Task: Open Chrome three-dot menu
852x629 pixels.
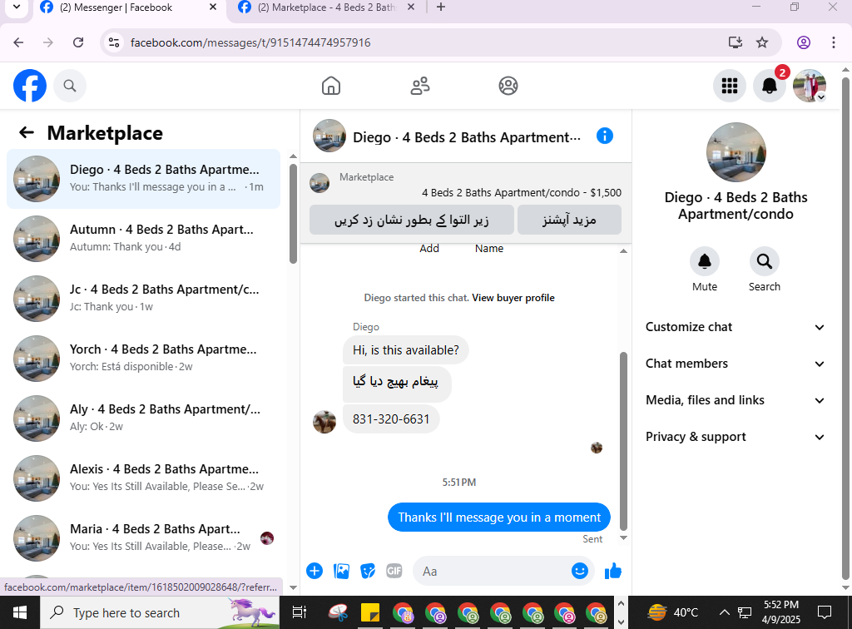Action: click(x=834, y=42)
